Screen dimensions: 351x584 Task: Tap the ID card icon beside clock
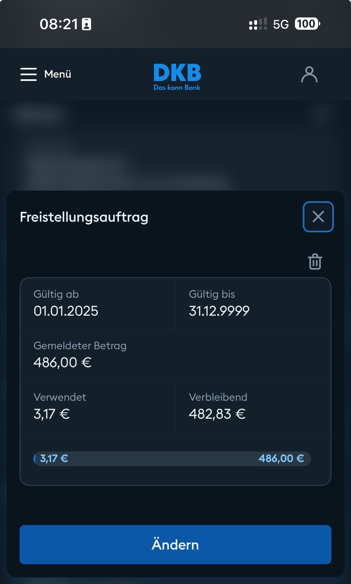[87, 24]
